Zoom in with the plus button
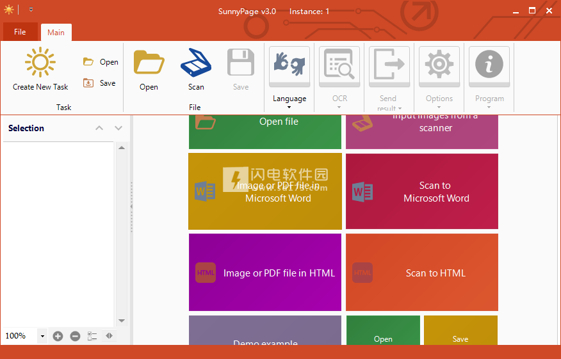Viewport: 561px width, 359px height. coord(58,336)
